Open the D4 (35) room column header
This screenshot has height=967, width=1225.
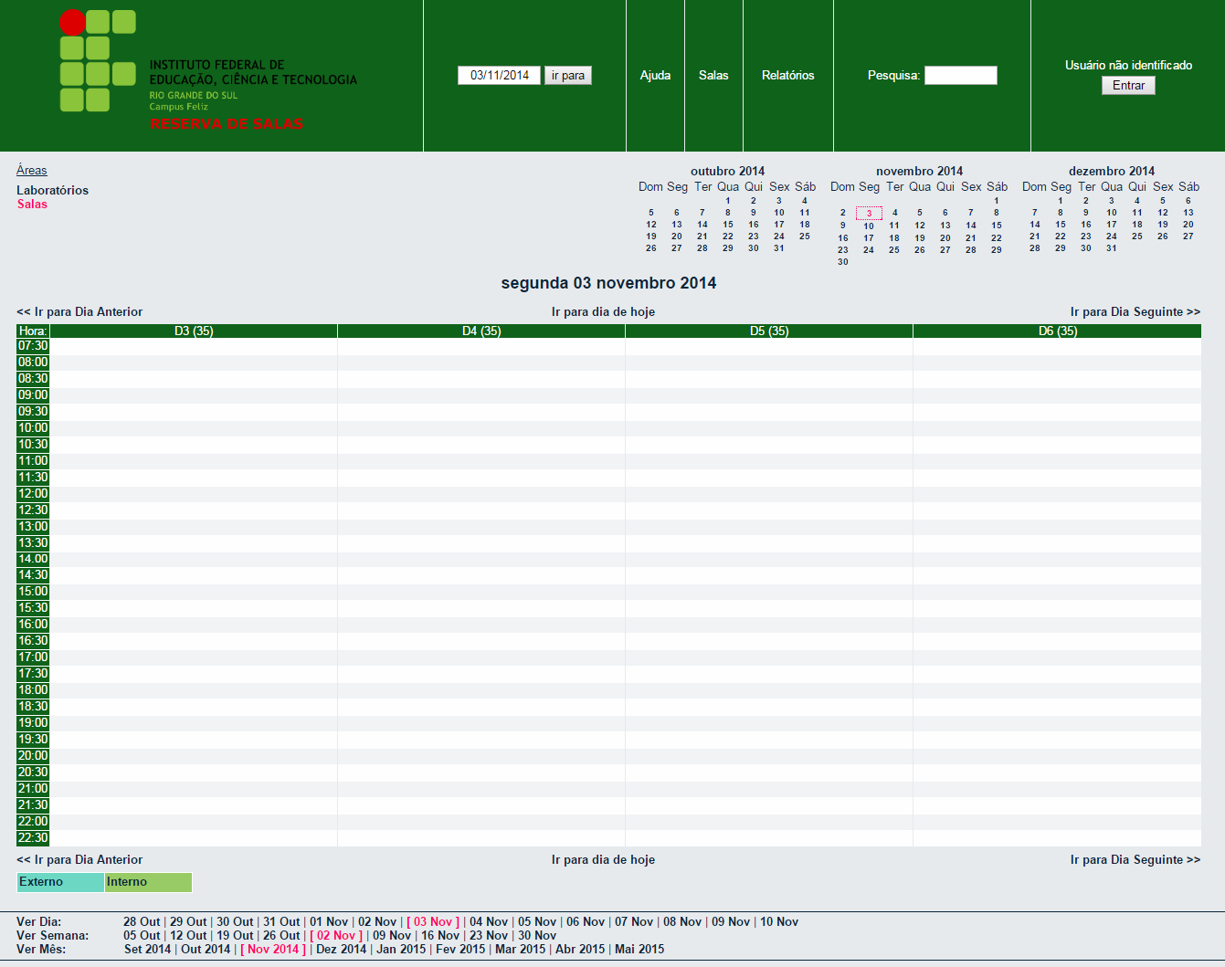coord(481,331)
